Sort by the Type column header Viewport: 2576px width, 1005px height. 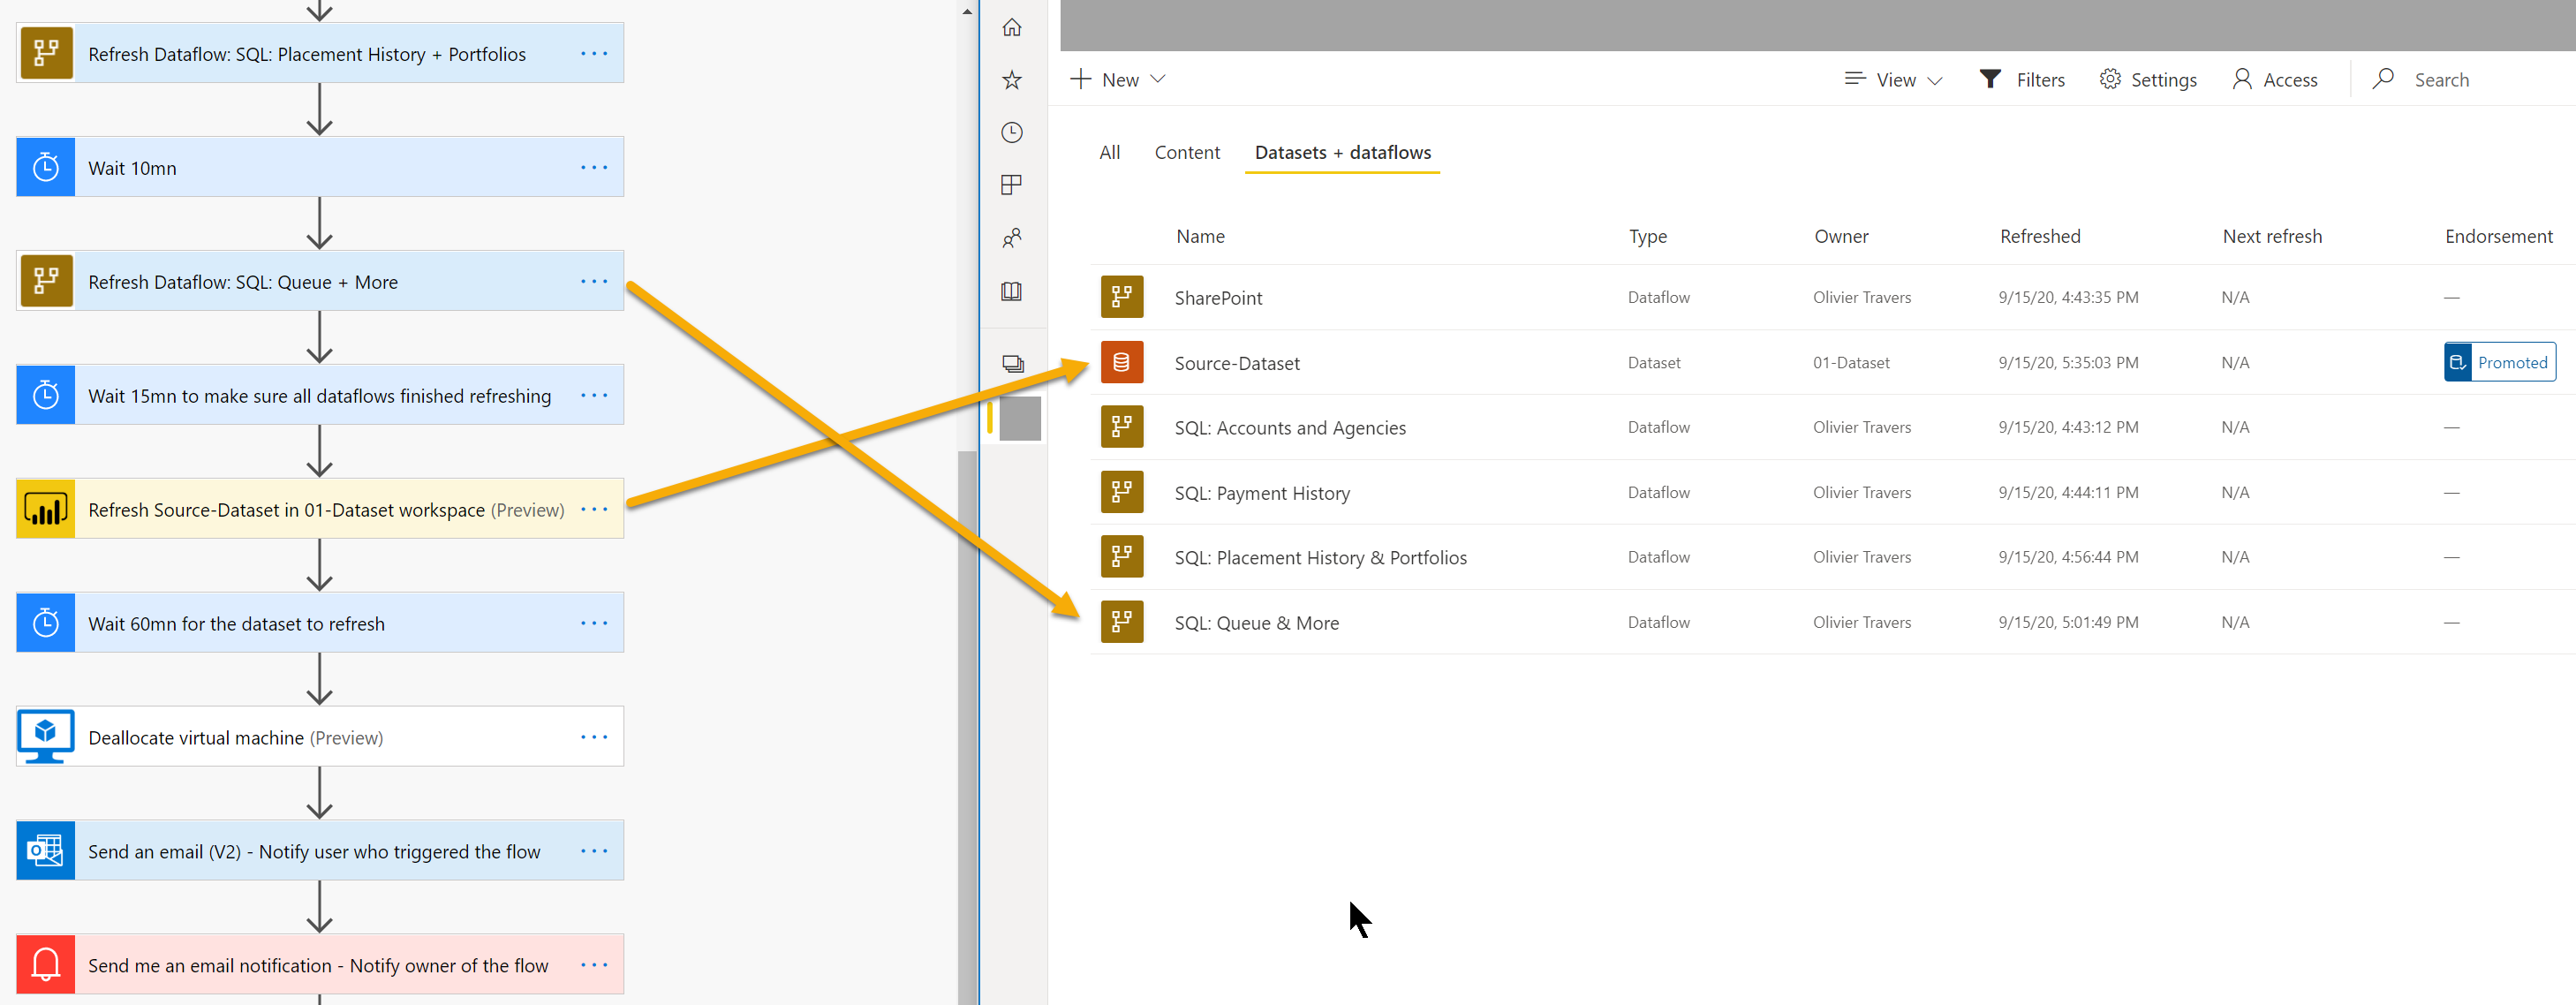(x=1647, y=236)
